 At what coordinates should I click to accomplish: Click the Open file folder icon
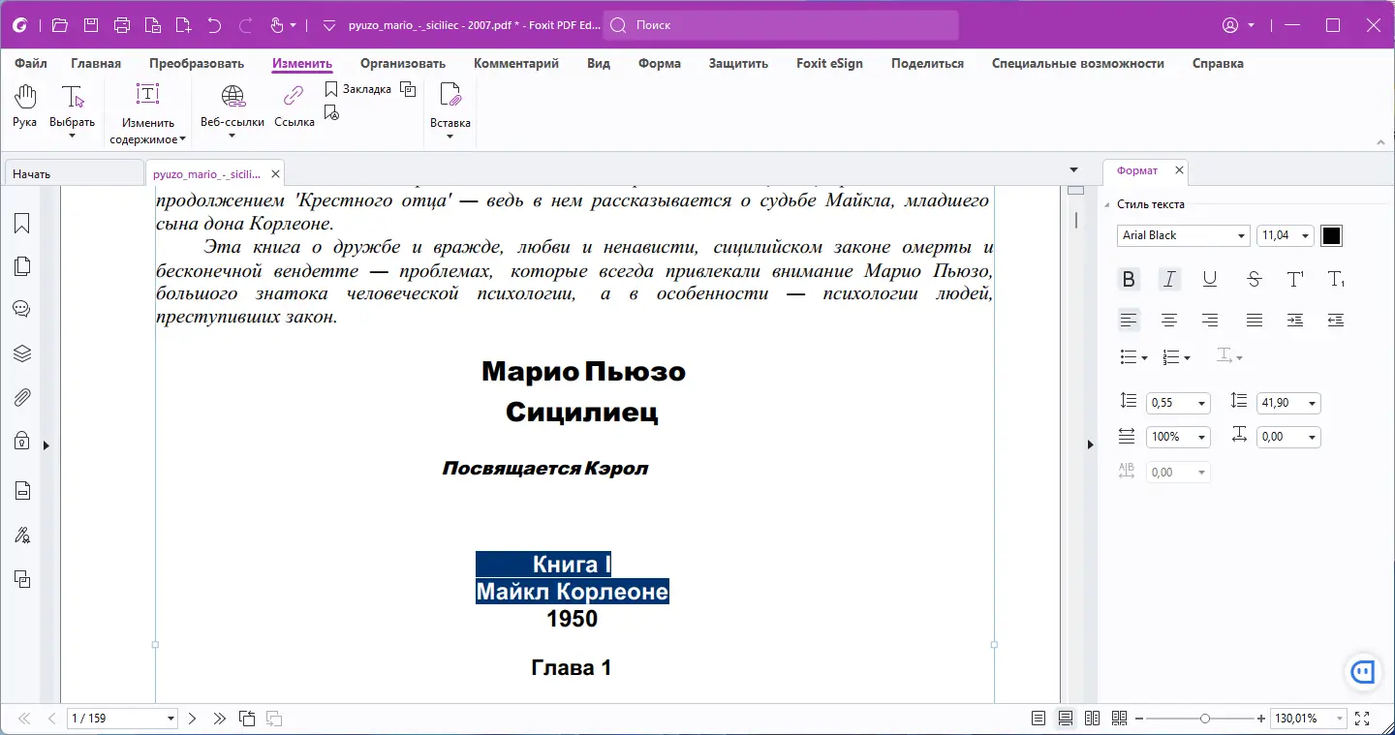(60, 25)
